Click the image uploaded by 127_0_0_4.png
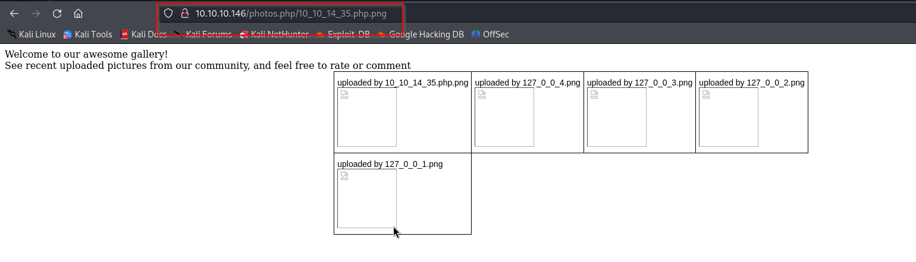 (x=504, y=117)
